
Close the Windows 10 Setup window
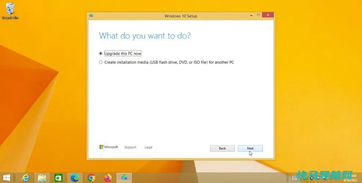click(268, 15)
